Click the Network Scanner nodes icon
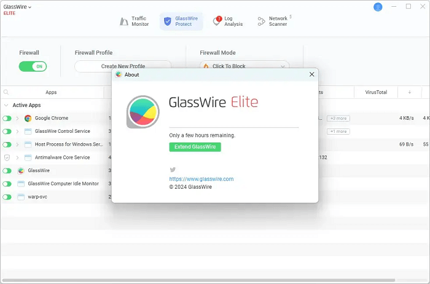The width and height of the screenshot is (430, 284). (261, 22)
